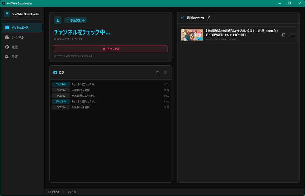Click the 手動実行中 status badge
The width and height of the screenshot is (305, 196).
pyautogui.click(x=75, y=20)
